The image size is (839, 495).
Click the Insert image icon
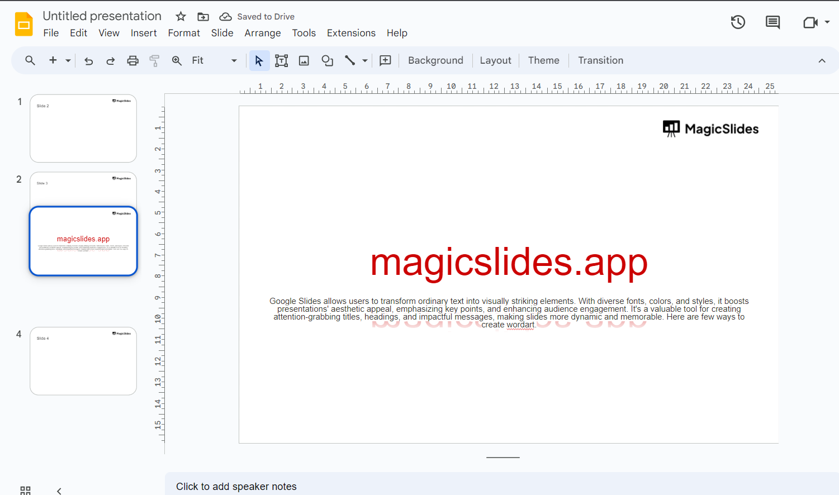pos(304,61)
